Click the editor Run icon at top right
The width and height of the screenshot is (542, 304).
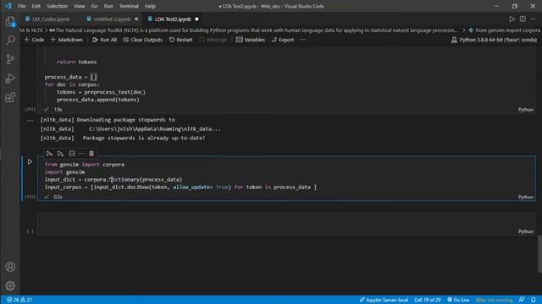[x=512, y=19]
